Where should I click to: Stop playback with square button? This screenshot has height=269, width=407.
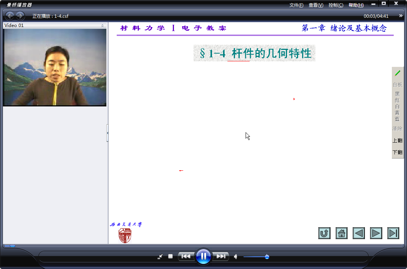tap(170, 256)
